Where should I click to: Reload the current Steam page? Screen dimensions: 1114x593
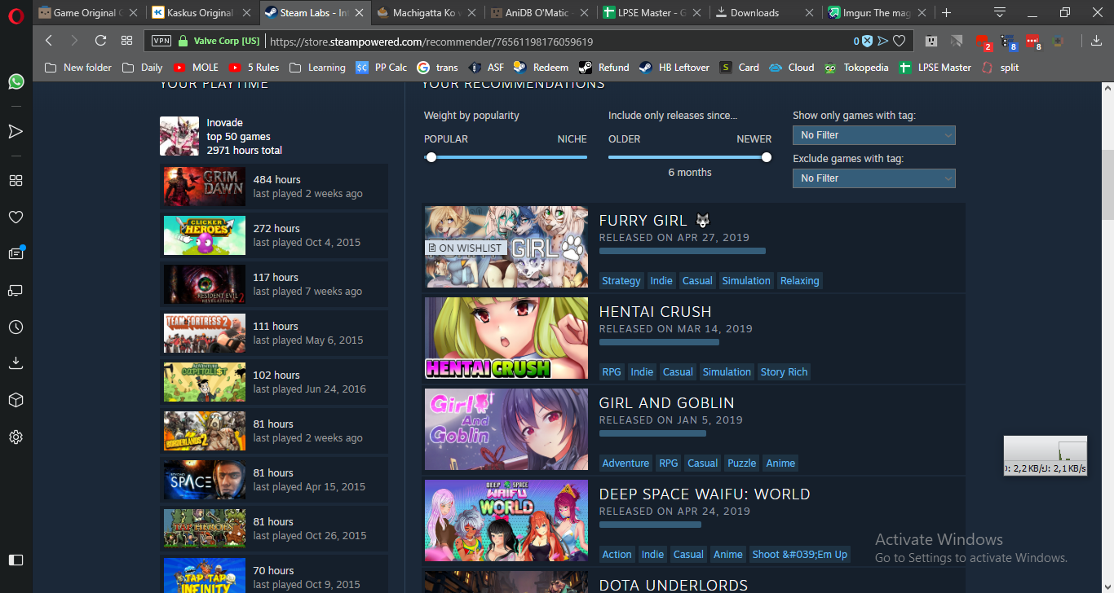tap(100, 41)
